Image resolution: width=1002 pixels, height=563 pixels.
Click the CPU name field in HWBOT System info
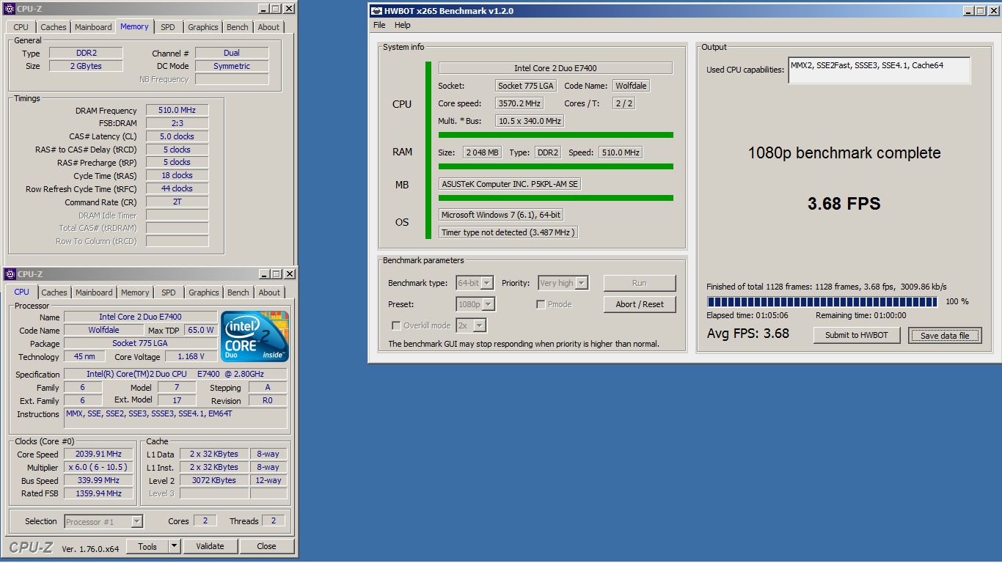coord(555,68)
